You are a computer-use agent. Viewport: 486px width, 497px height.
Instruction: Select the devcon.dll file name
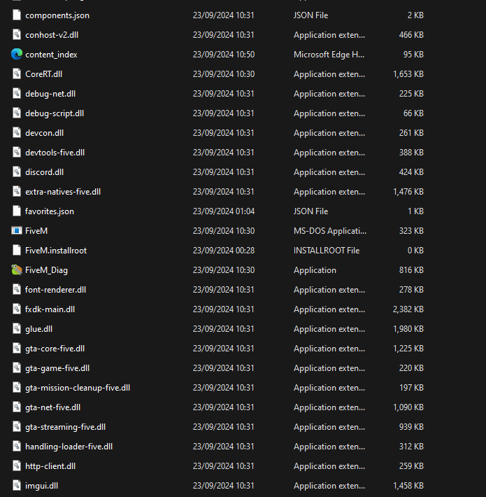click(x=44, y=133)
